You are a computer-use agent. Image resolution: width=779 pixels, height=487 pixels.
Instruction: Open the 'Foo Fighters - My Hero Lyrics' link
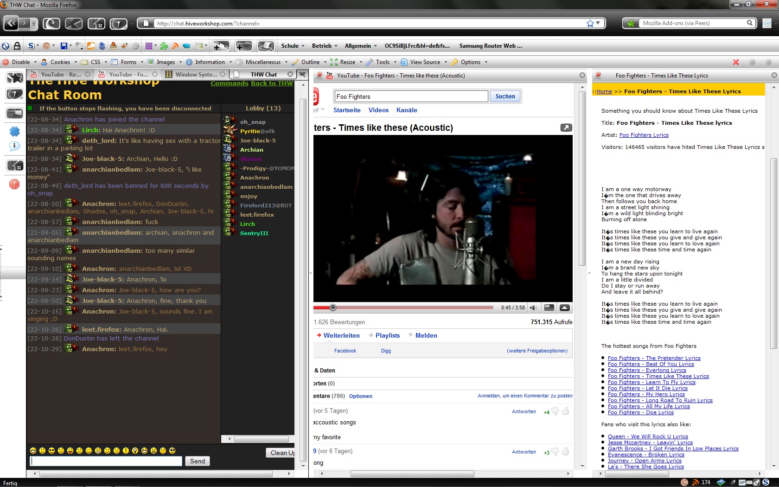(x=646, y=394)
